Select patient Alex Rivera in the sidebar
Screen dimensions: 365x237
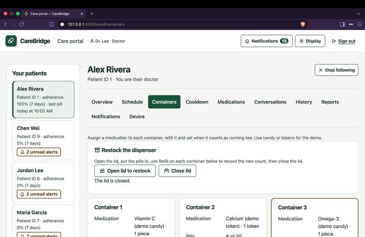tap(43, 100)
